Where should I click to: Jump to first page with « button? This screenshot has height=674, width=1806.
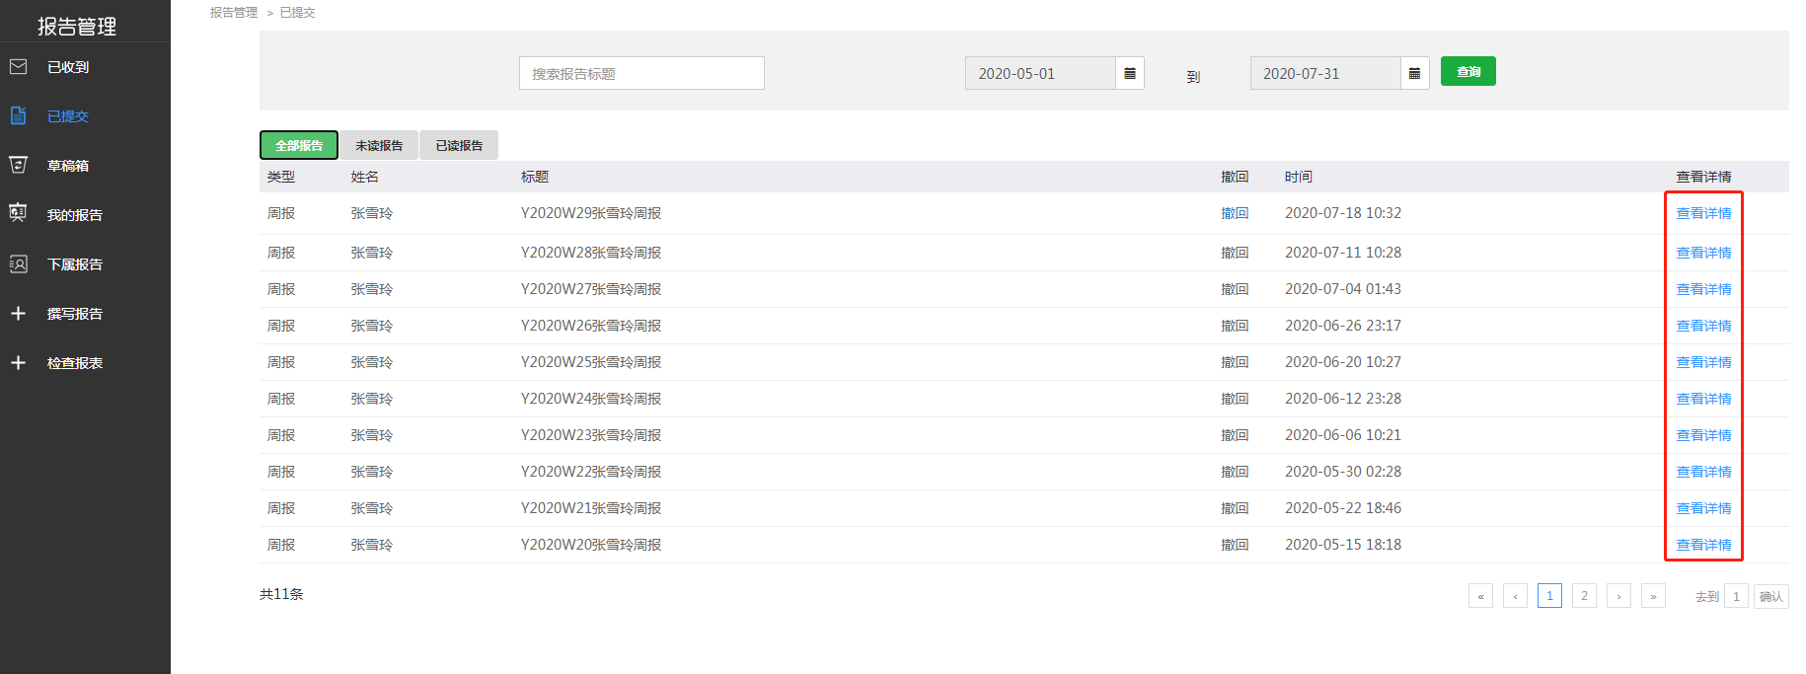(1480, 596)
